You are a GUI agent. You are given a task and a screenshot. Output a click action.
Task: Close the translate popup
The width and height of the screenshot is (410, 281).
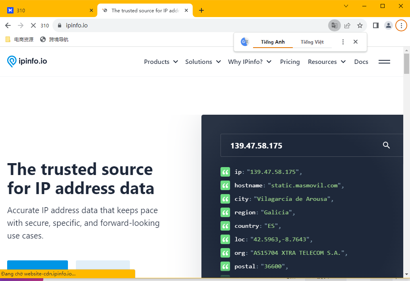click(x=356, y=42)
